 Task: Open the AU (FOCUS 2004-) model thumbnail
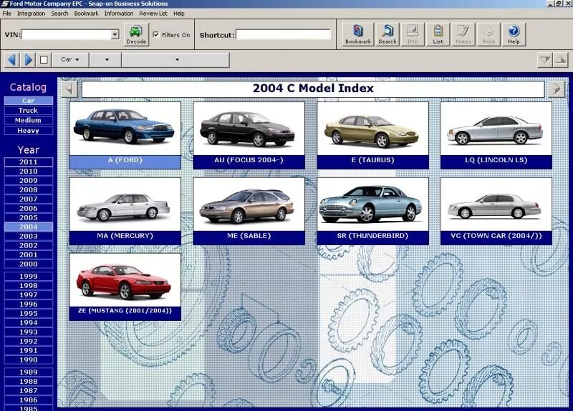249,135
